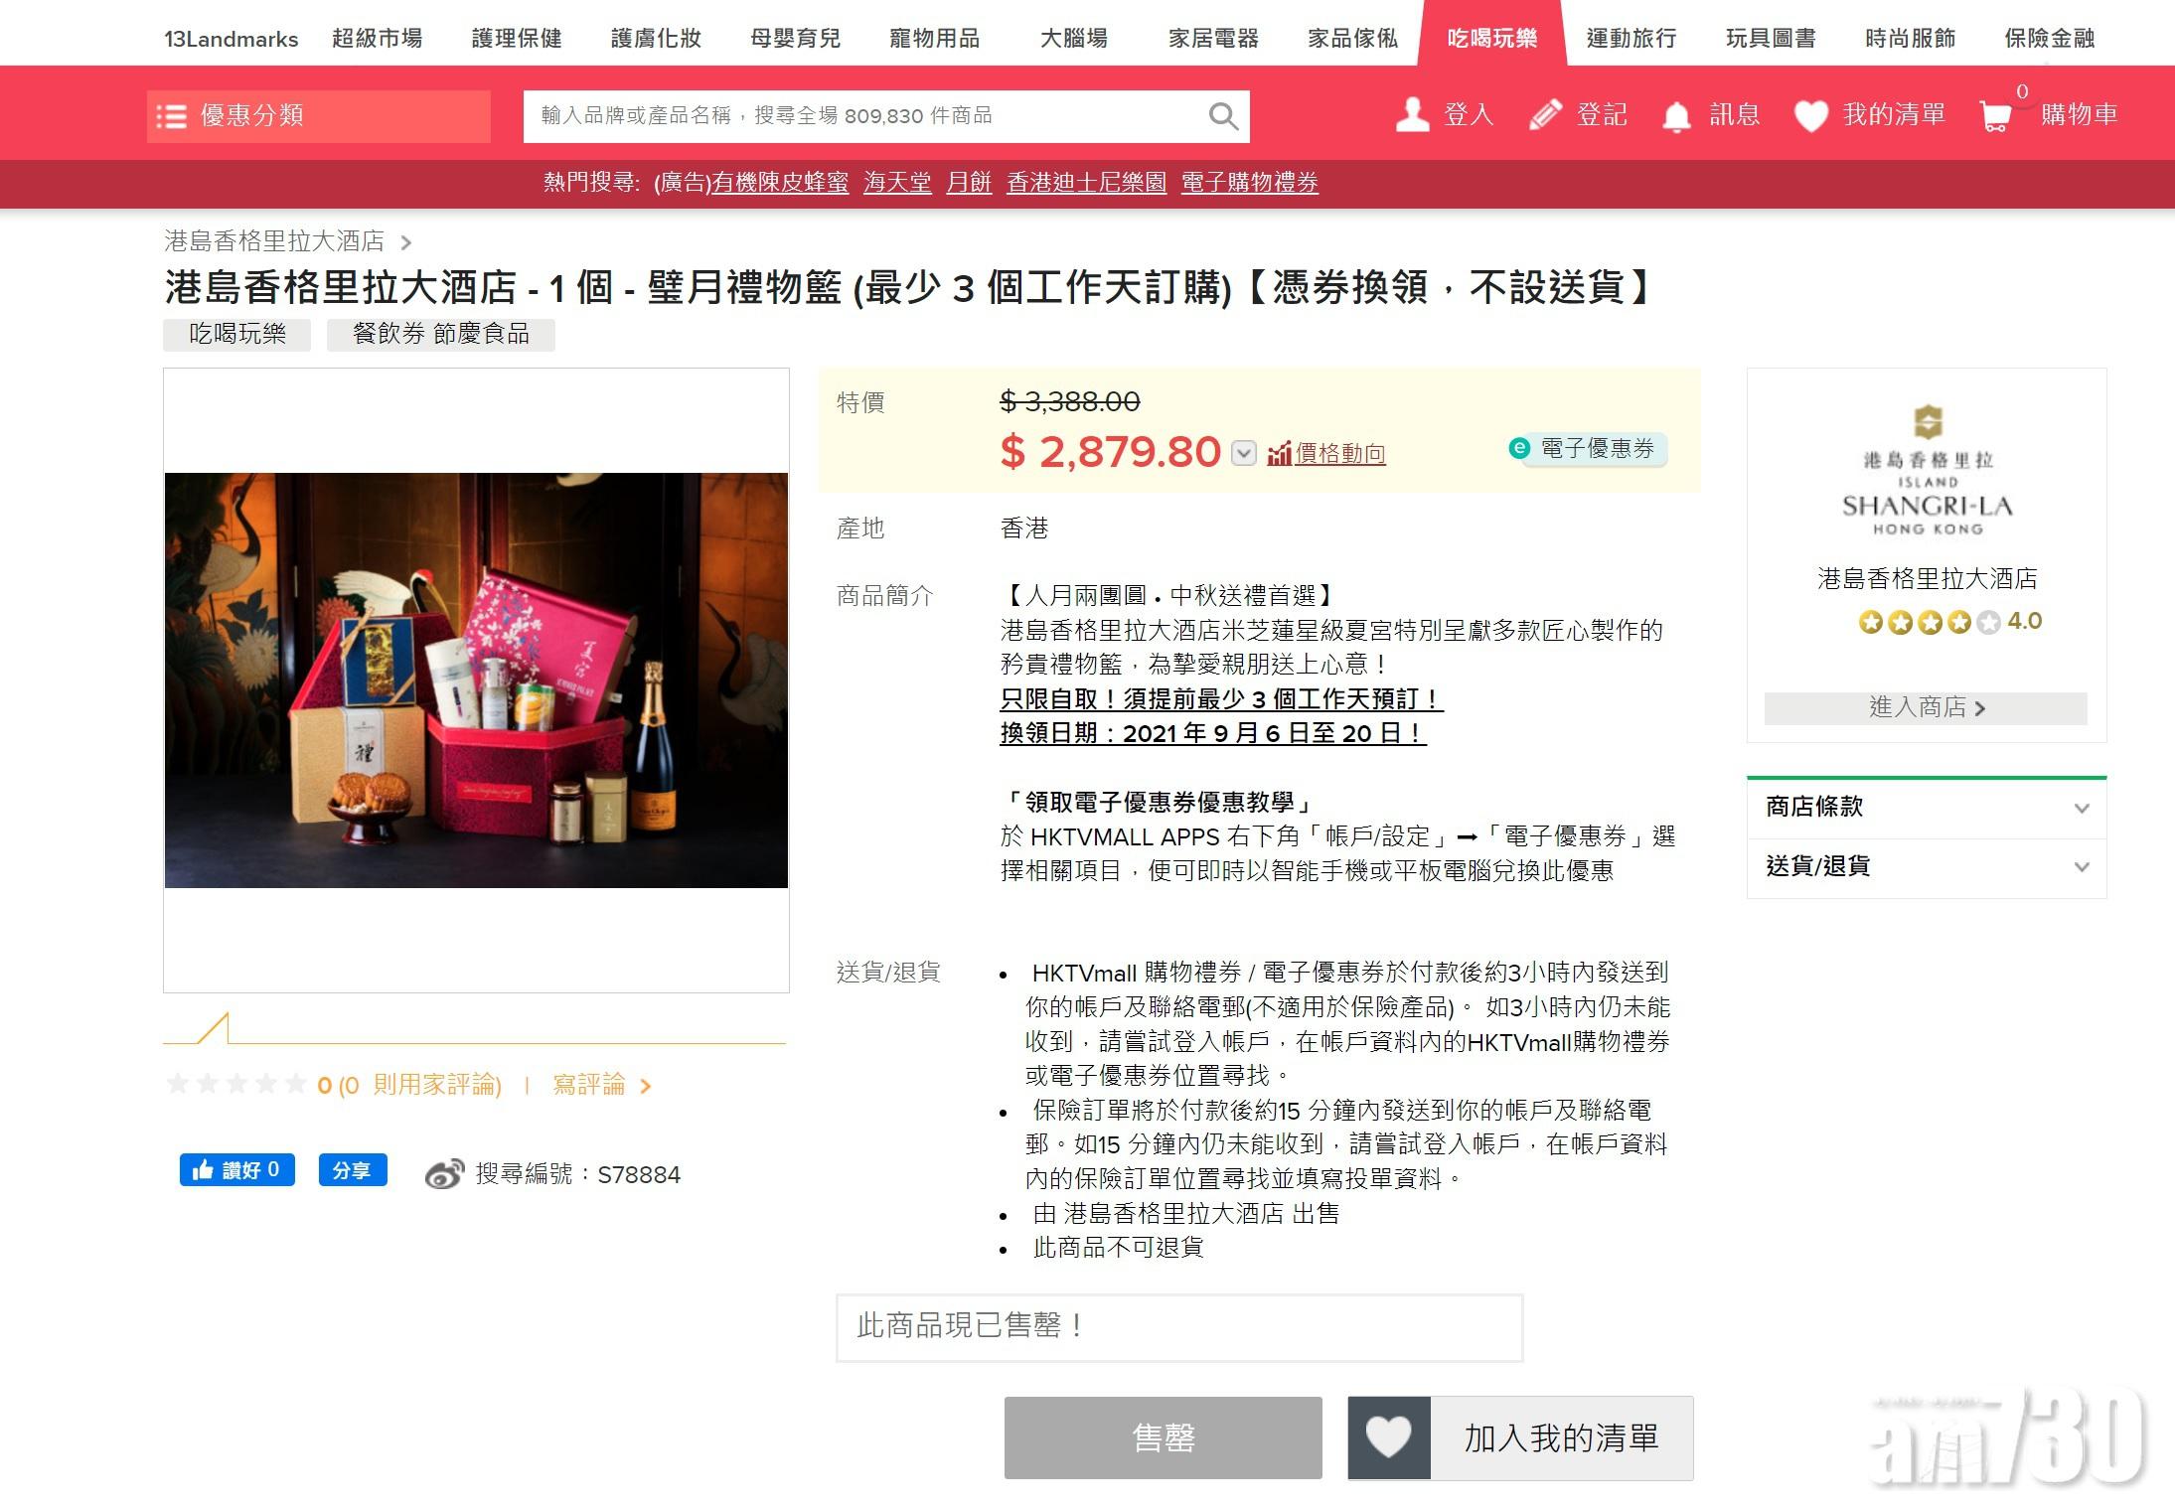This screenshot has width=2175, height=1509.
Task: Switch to the 超級市場 tab
Action: pyautogui.click(x=377, y=38)
